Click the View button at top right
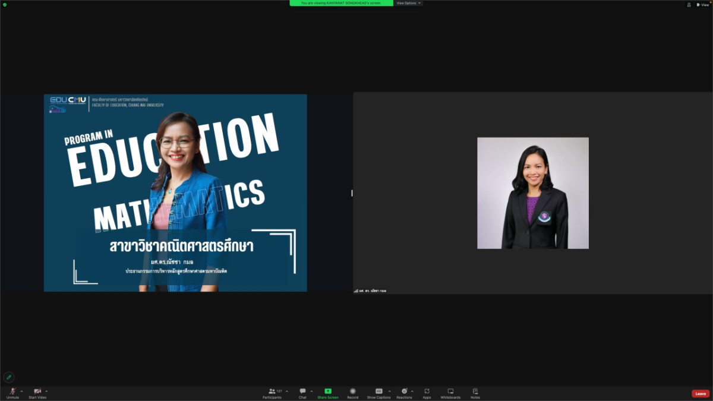The height and width of the screenshot is (401, 713). pyautogui.click(x=702, y=4)
